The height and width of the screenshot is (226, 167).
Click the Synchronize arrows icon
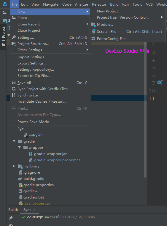tap(14, 95)
